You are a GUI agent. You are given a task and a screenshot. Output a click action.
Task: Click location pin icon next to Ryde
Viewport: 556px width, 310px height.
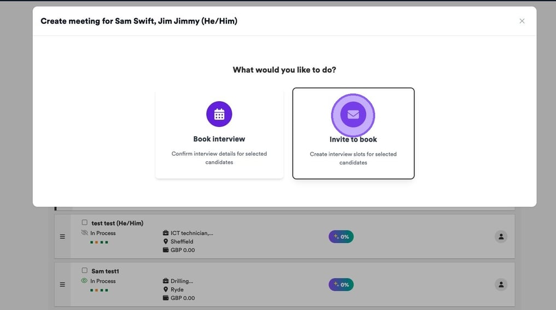click(166, 290)
